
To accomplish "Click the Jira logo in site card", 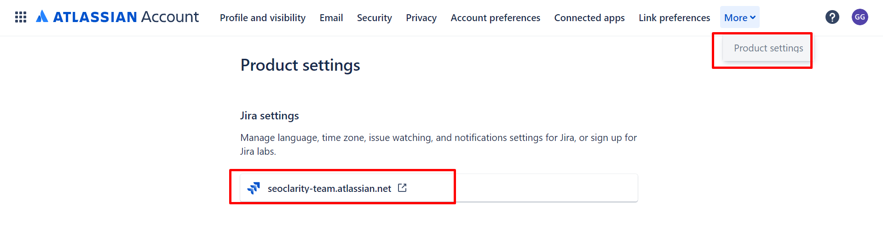I will [x=254, y=188].
